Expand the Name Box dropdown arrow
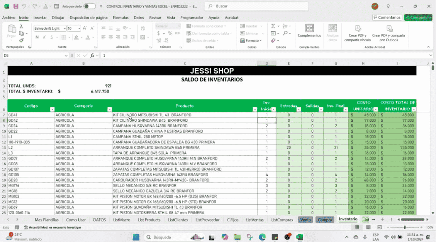The height and width of the screenshot is (242, 436). click(x=66, y=55)
